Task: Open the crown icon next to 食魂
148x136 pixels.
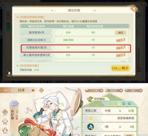Action: click(33, 90)
